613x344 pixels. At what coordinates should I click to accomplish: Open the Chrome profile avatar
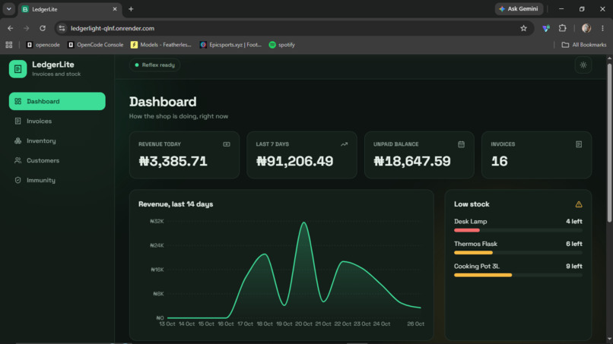[x=586, y=28]
